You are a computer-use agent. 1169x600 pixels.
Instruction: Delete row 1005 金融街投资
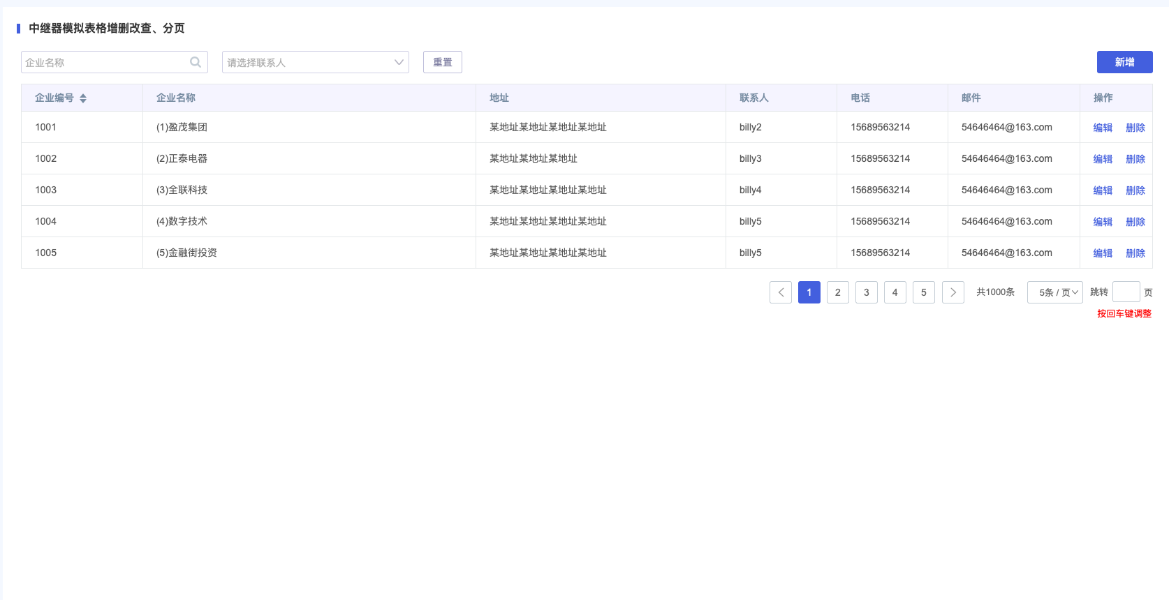(x=1135, y=253)
